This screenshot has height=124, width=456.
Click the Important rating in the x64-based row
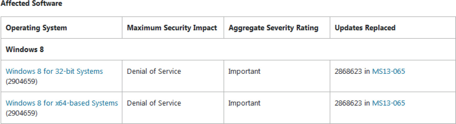pyautogui.click(x=244, y=103)
